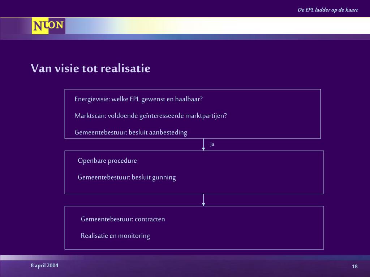Select the line 'Marktscan: voldoende geïnteresseerde marktpartijen?'
This screenshot has height=277, width=370.
151,116
